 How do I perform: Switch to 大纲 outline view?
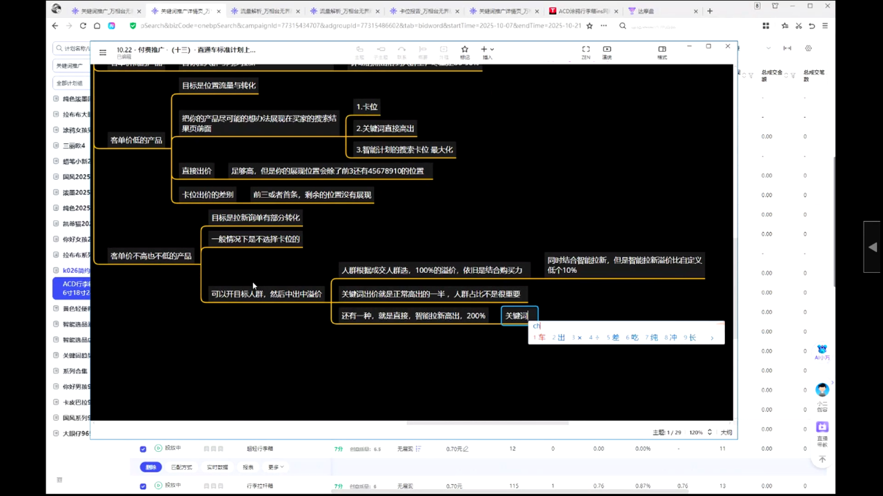[726, 433]
